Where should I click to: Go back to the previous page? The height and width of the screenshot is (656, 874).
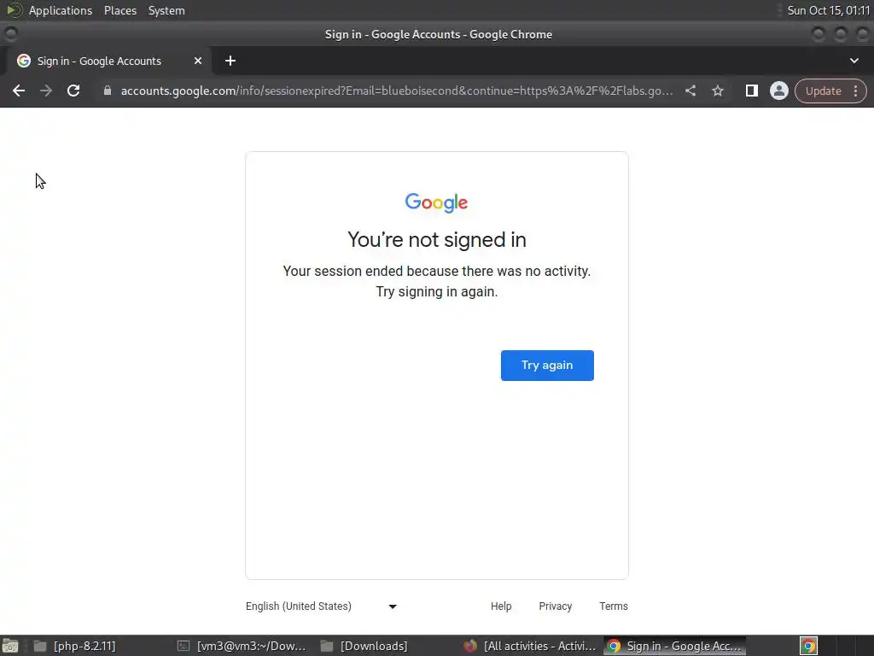tap(19, 91)
